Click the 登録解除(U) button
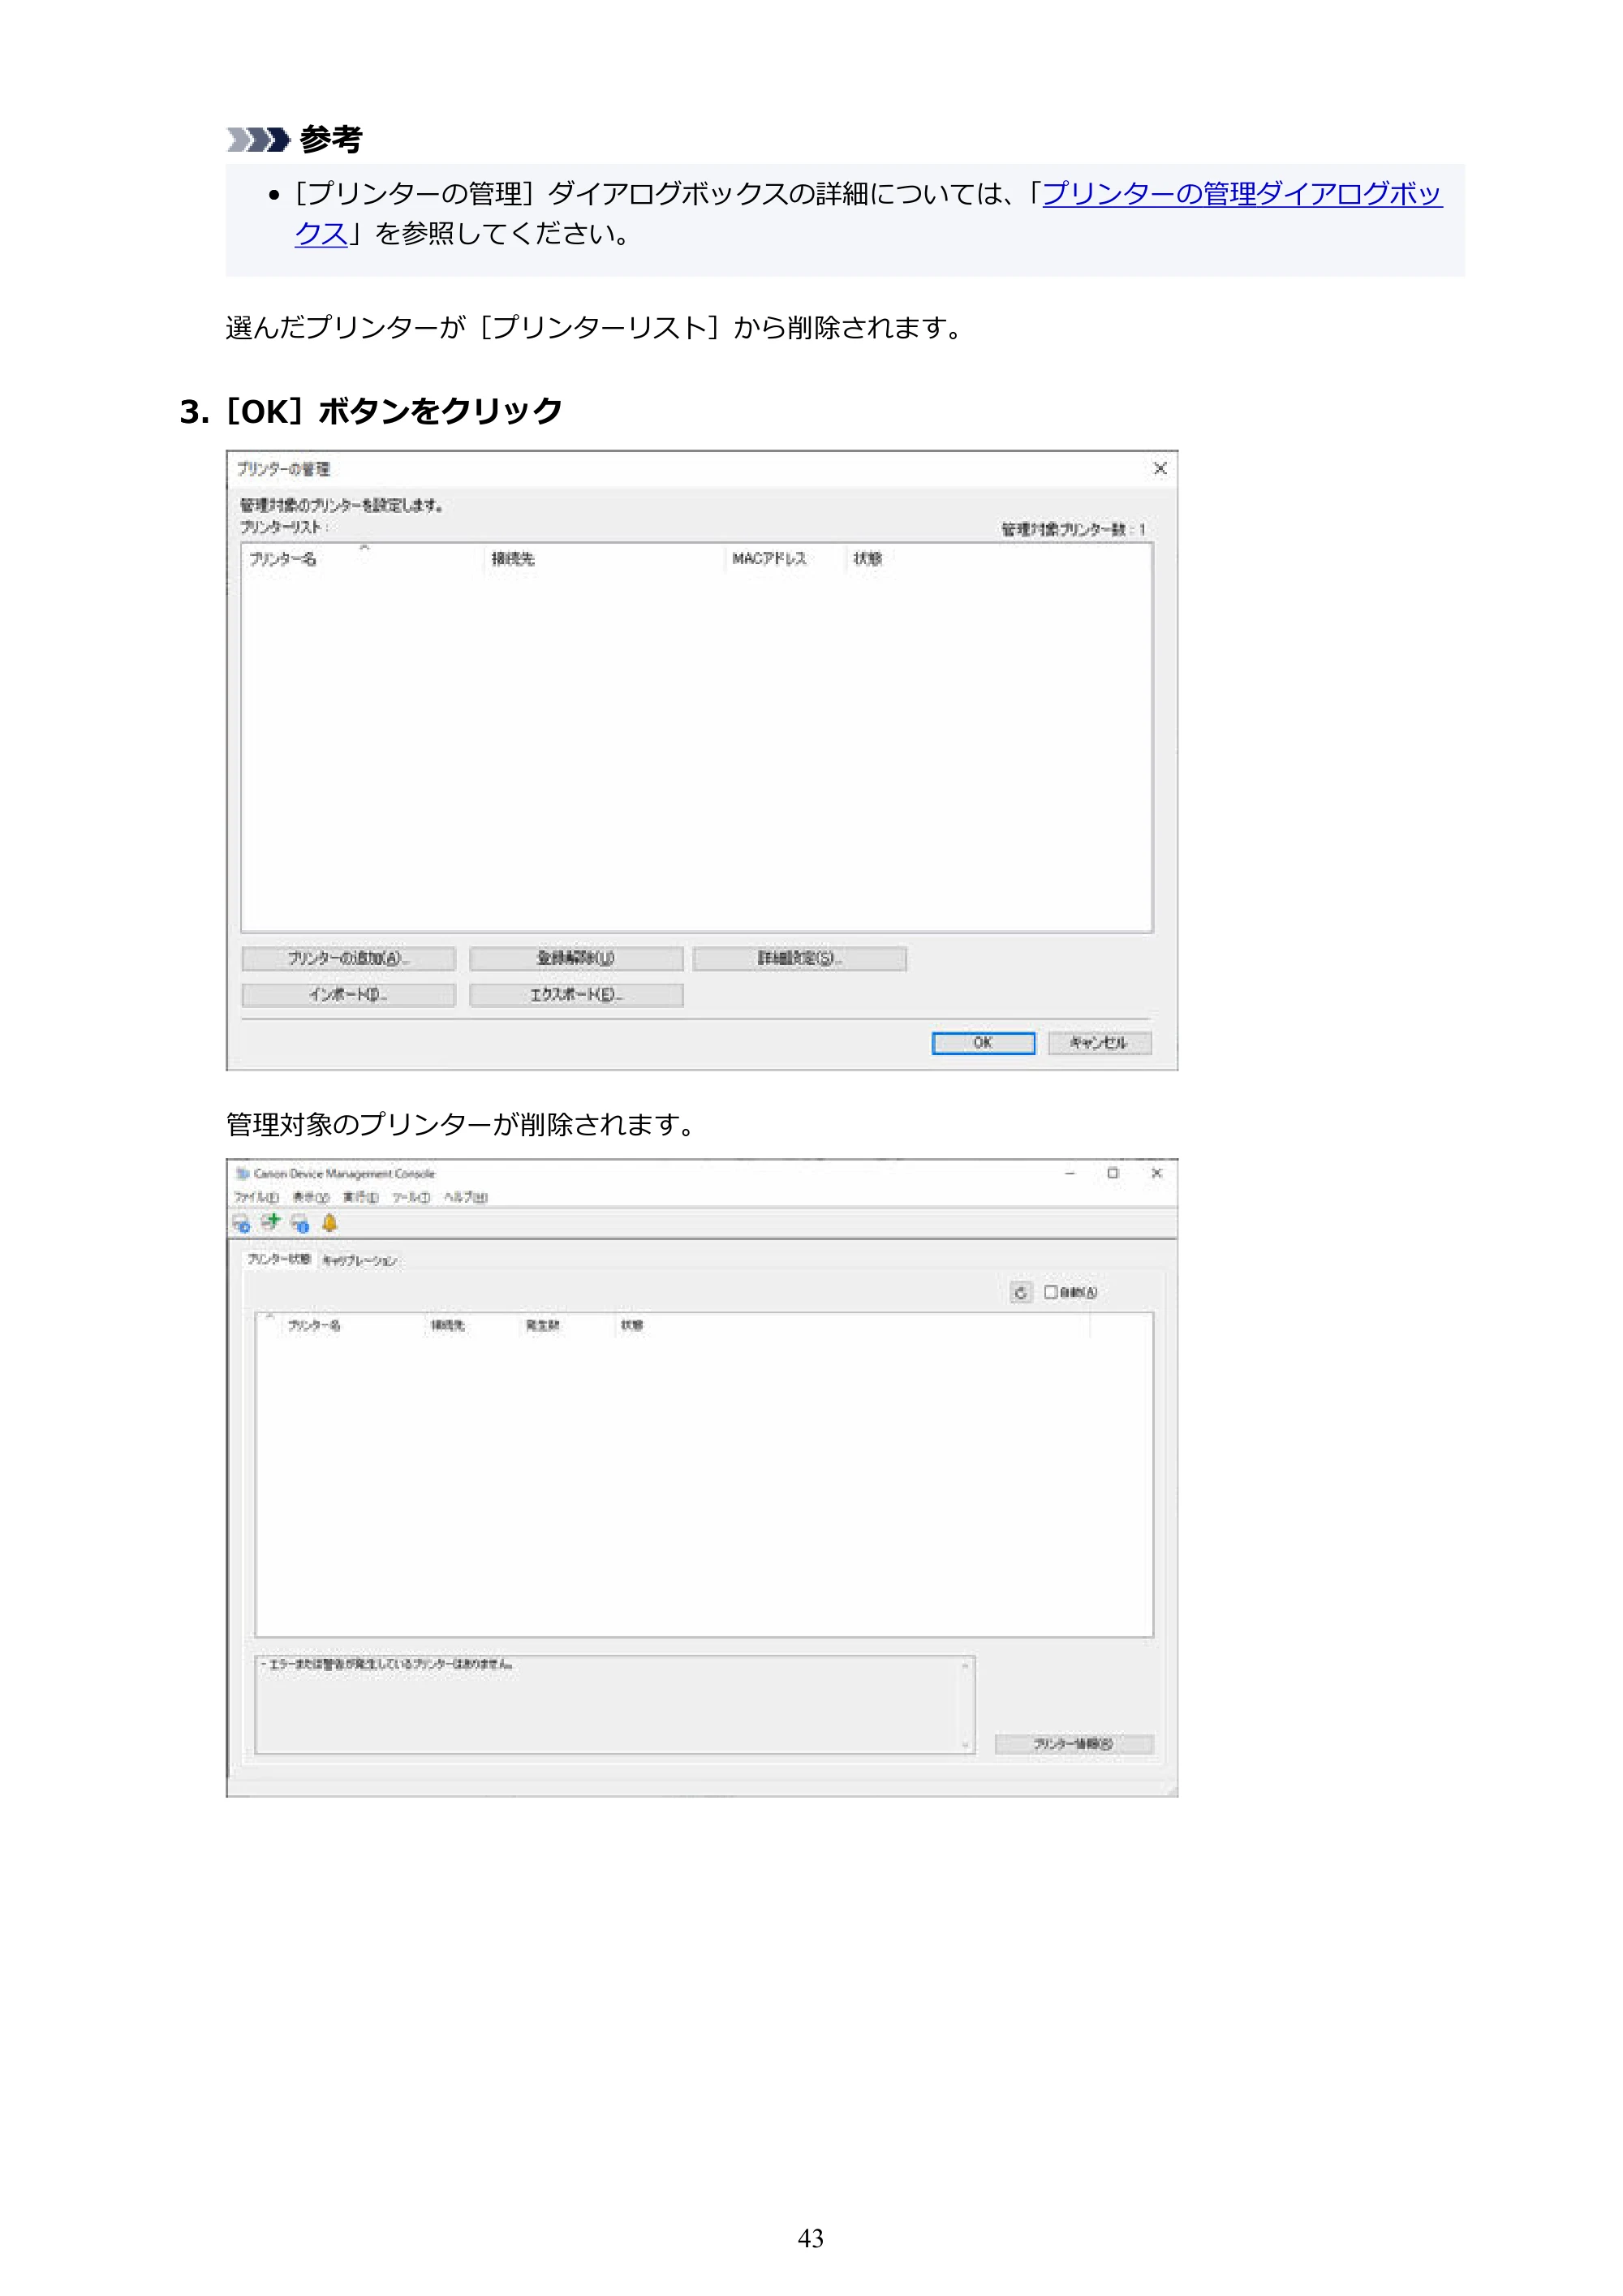 576,959
